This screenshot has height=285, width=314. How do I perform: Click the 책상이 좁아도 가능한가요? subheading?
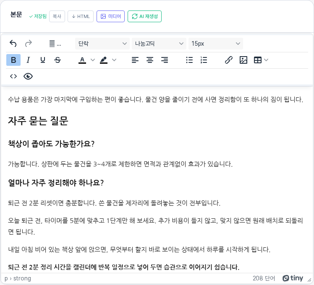click(51, 144)
